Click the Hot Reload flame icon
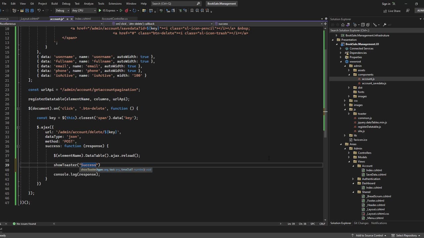The width and height of the screenshot is (424, 238). click(x=126, y=11)
